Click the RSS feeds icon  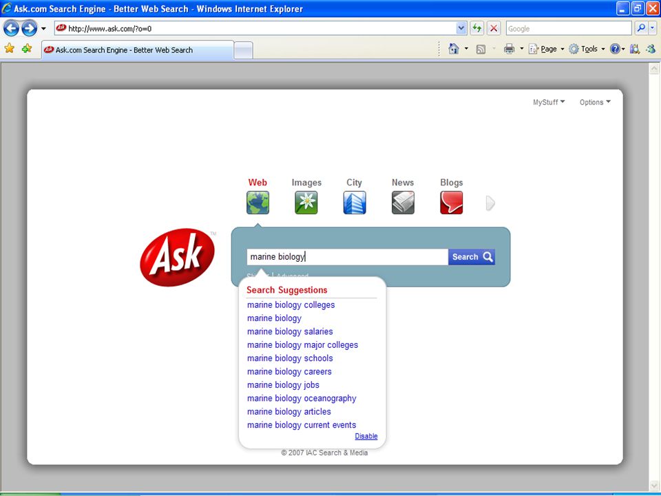click(481, 50)
